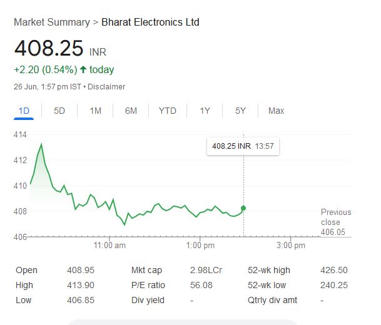Click the 52-wk high value 426.50
The image size is (381, 325).
pos(333,270)
